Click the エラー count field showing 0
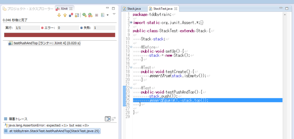 coord(68,28)
